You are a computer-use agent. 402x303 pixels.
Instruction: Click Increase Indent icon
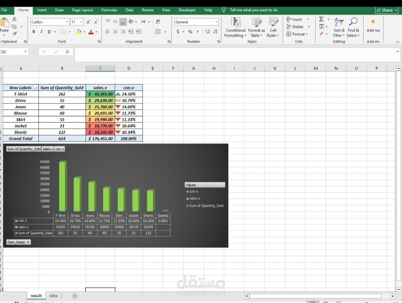139,32
